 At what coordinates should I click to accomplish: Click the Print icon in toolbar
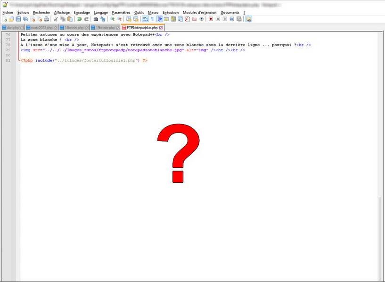click(x=46, y=19)
